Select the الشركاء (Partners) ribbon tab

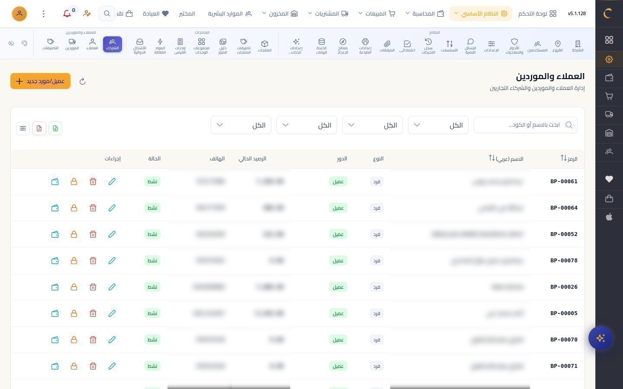click(112, 44)
